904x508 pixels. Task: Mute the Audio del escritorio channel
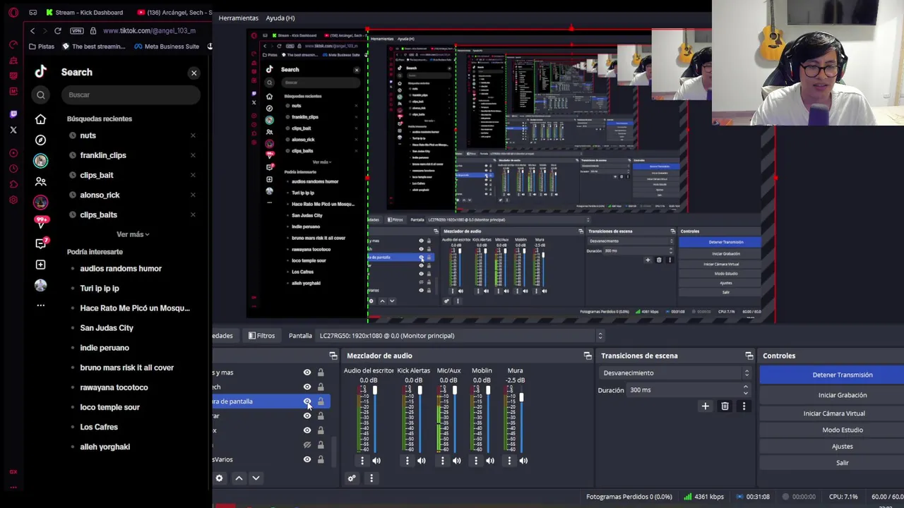(x=376, y=461)
